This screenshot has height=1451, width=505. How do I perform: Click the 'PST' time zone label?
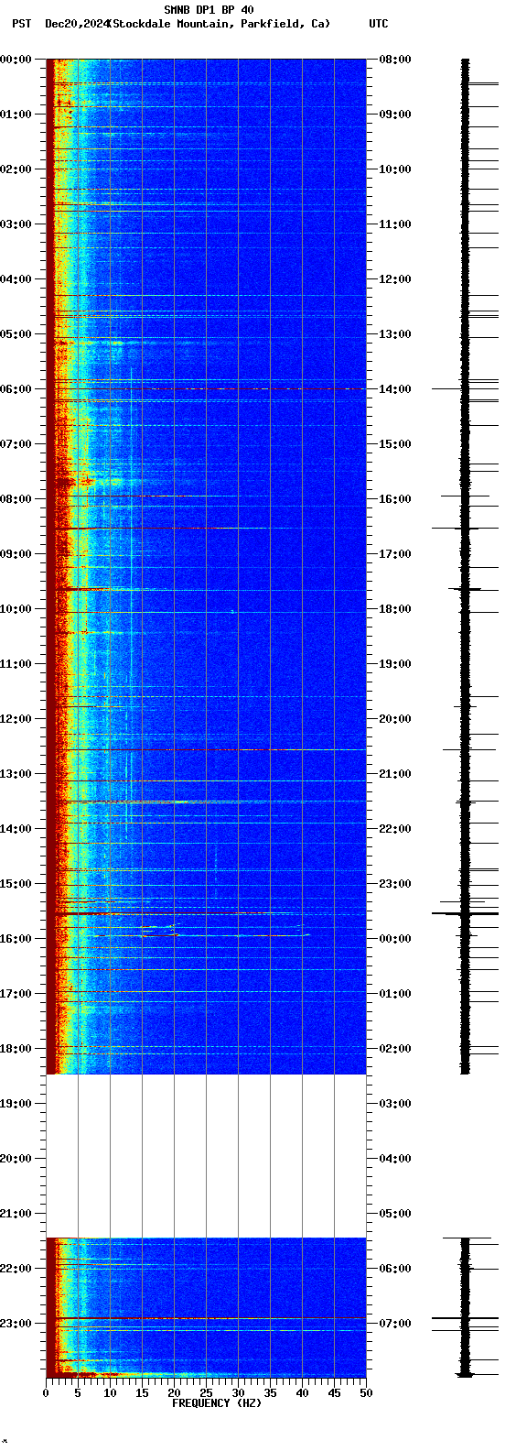[x=21, y=24]
